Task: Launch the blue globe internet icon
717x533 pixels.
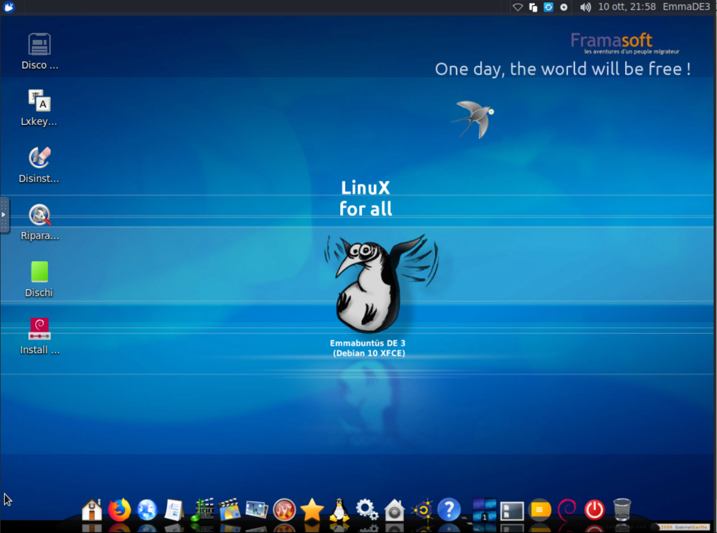Action: (147, 509)
